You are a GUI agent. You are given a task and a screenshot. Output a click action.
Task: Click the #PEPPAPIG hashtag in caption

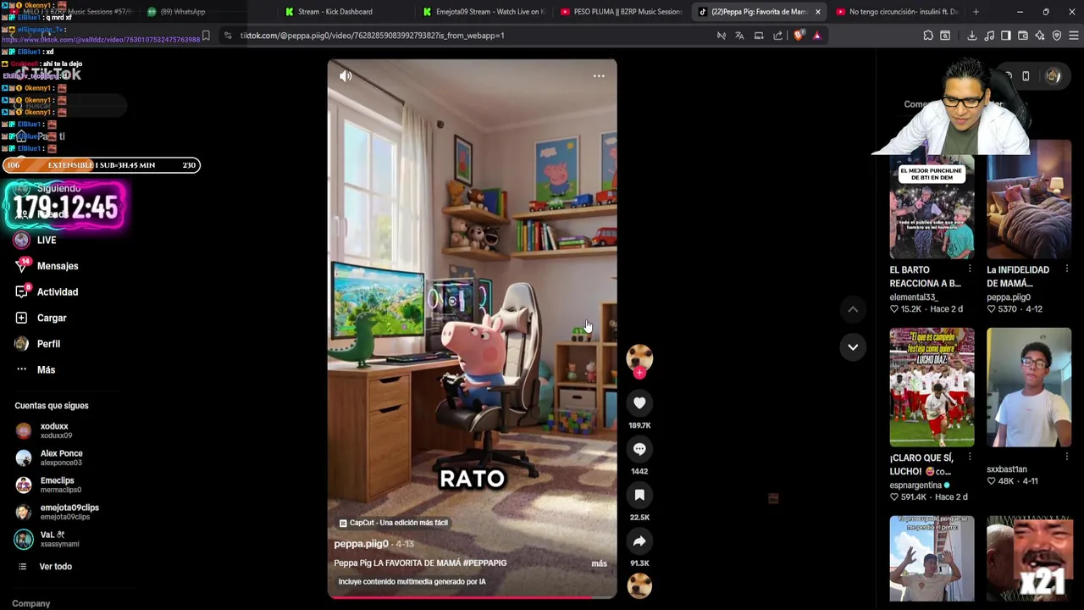coord(484,563)
